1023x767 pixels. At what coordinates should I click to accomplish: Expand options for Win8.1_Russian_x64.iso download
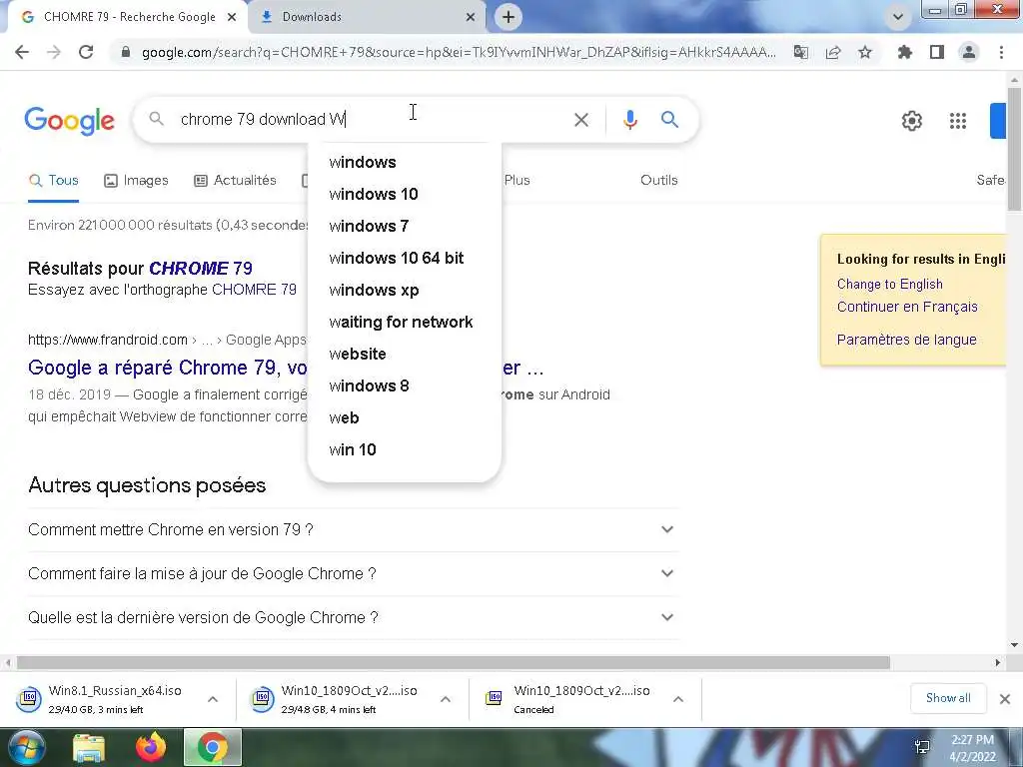213,699
